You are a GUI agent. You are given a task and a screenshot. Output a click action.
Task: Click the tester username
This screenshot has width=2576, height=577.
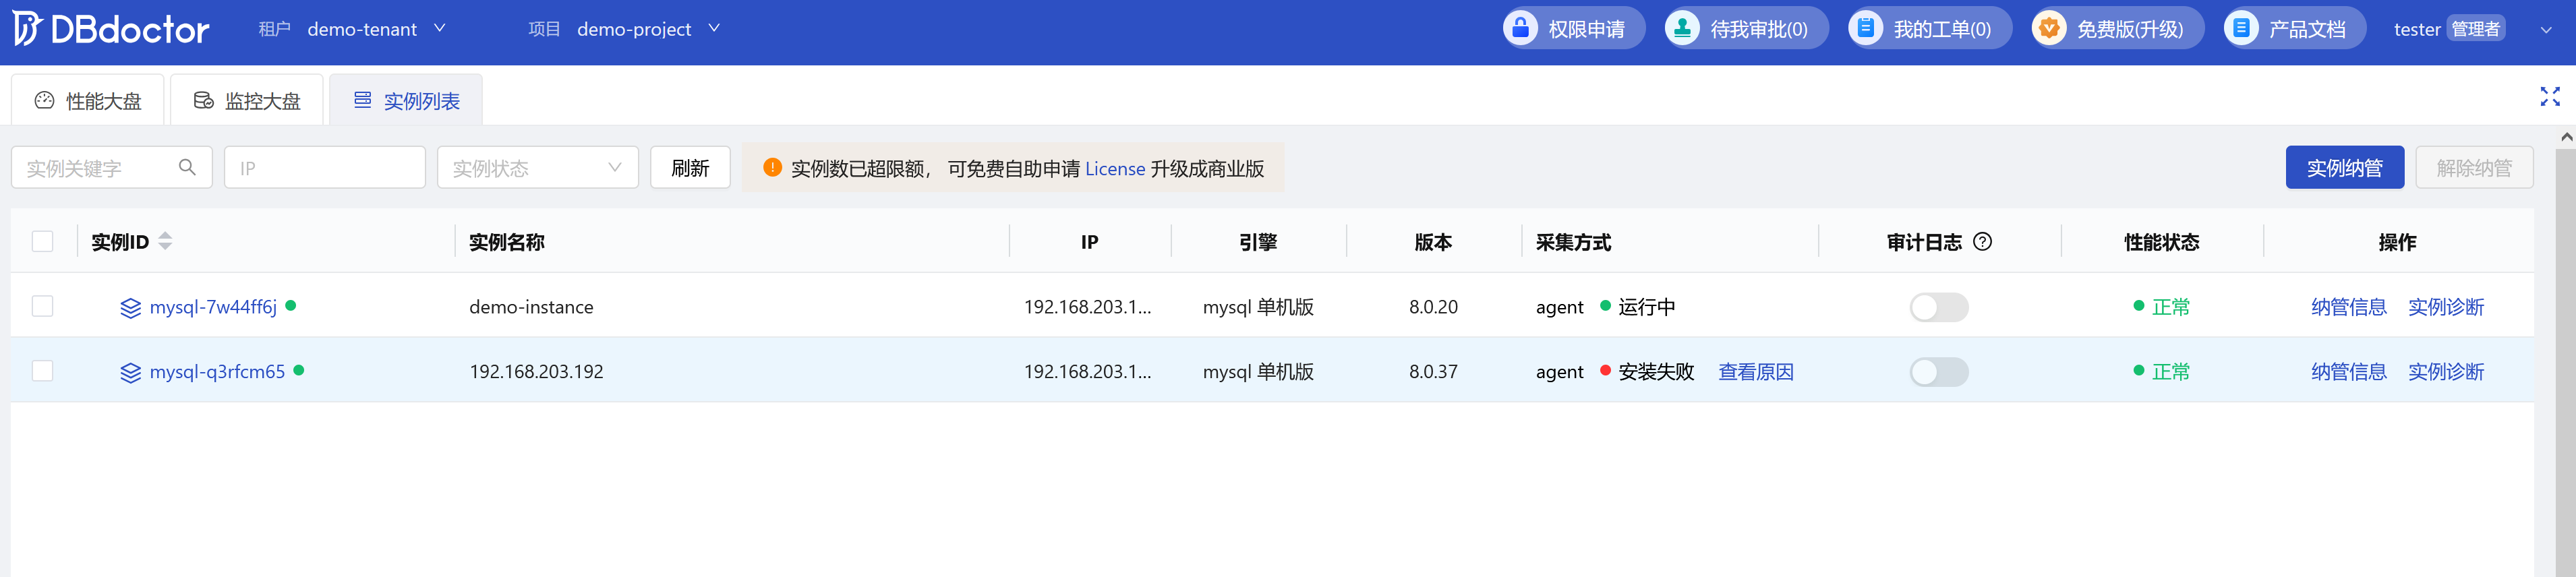(2417, 30)
